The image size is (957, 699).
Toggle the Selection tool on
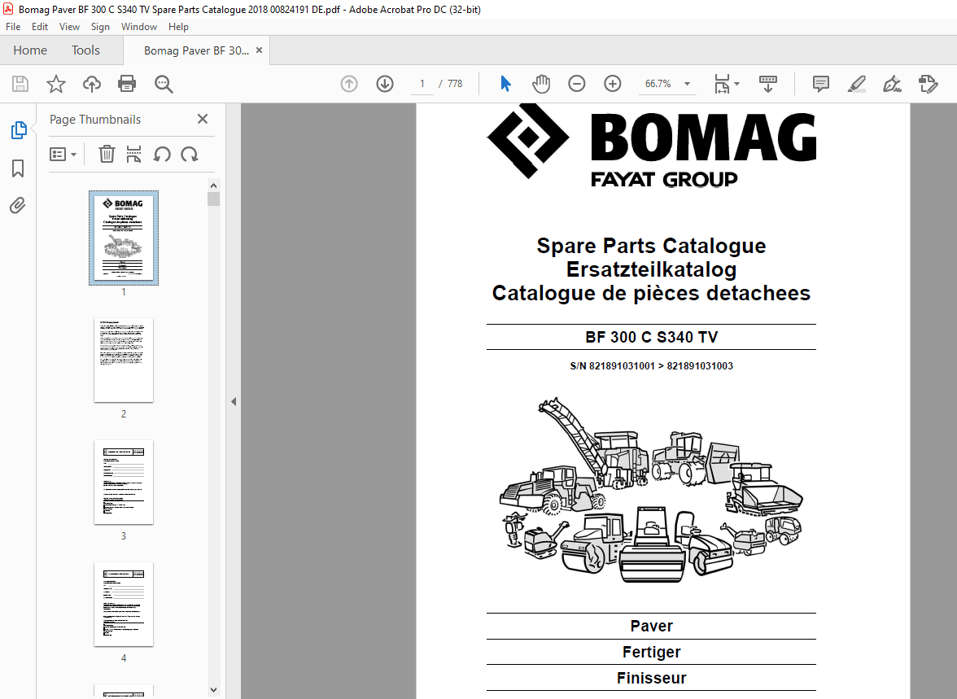pos(505,83)
